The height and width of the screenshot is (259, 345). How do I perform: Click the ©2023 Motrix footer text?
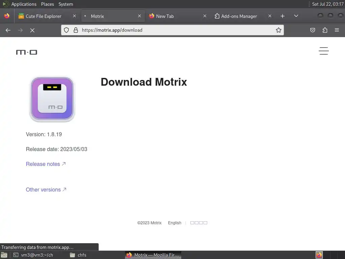tap(149, 223)
